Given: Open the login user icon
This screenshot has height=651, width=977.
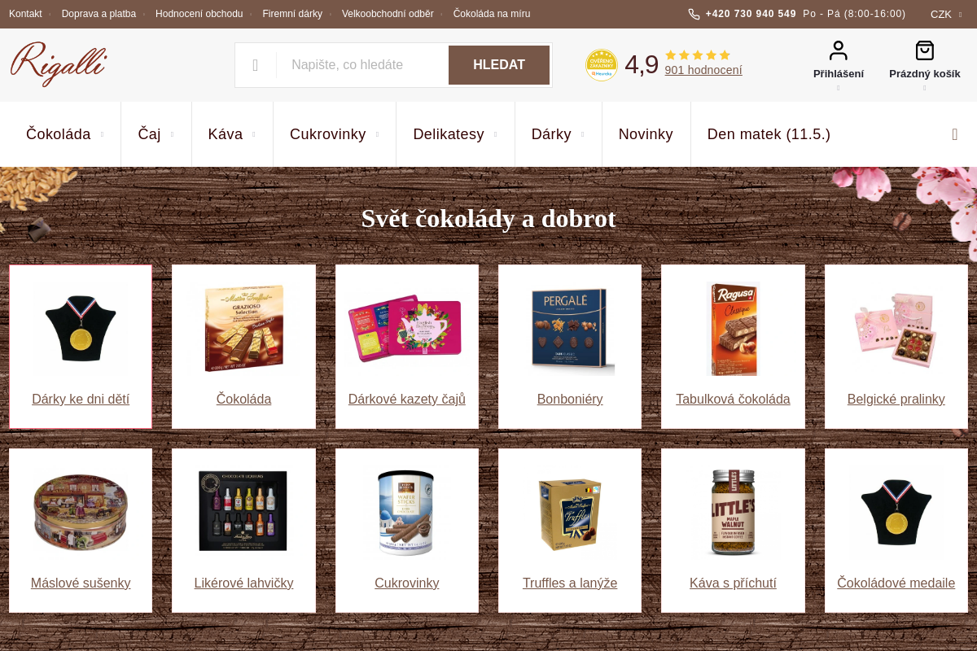Looking at the screenshot, I should pos(839,50).
